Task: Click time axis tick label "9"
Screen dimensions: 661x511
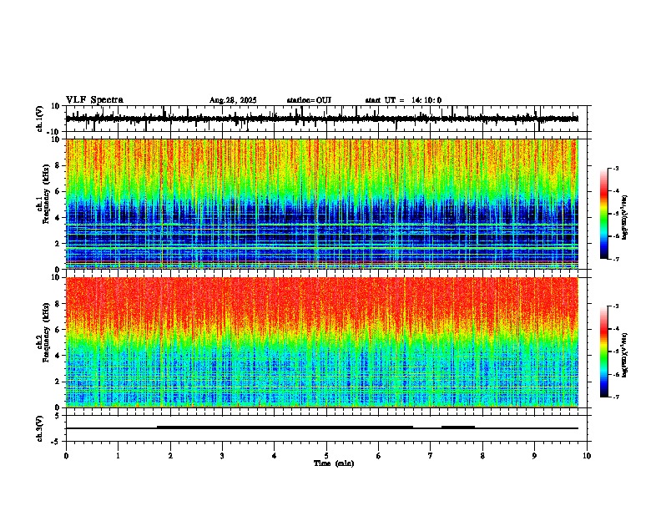Action: pyautogui.click(x=534, y=456)
